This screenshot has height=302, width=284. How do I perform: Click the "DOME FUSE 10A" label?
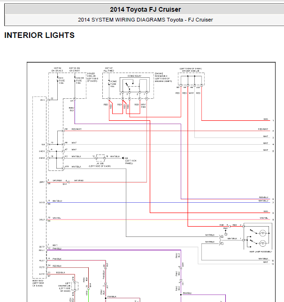113,84
